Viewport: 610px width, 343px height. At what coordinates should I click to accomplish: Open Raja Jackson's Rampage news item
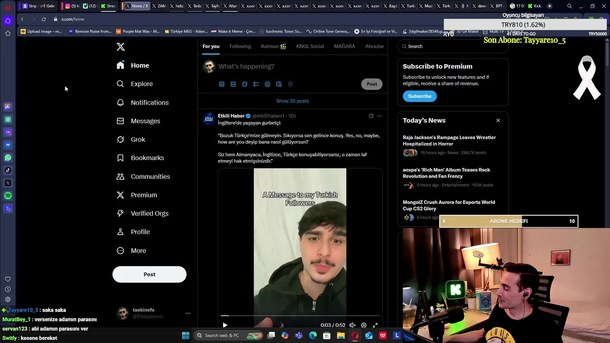[x=453, y=145]
